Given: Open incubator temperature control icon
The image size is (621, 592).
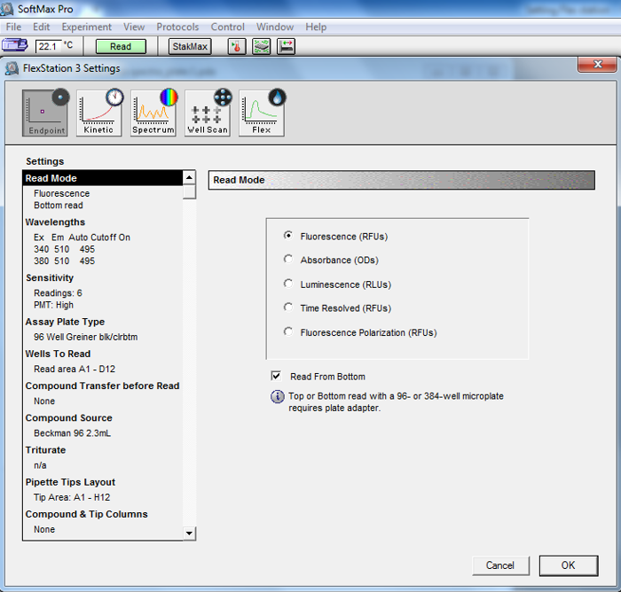Looking at the screenshot, I should pos(237,47).
